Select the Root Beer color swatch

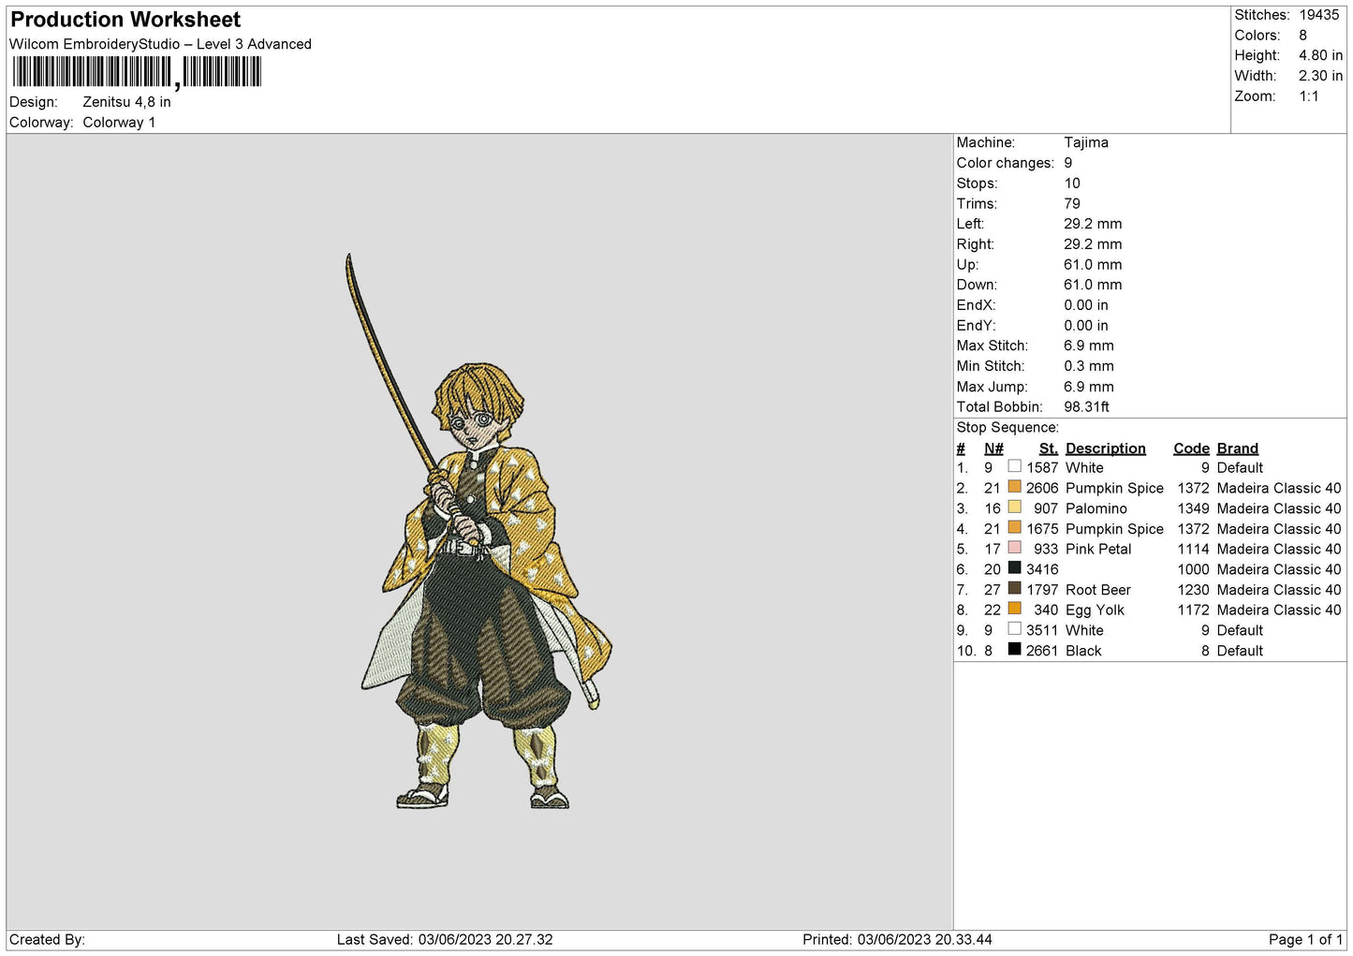point(1014,589)
